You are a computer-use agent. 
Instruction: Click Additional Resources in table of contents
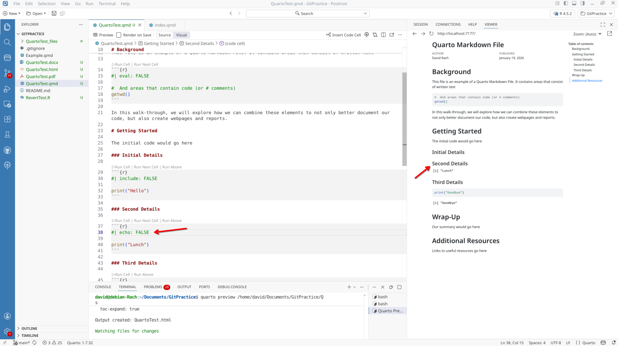[x=587, y=81]
